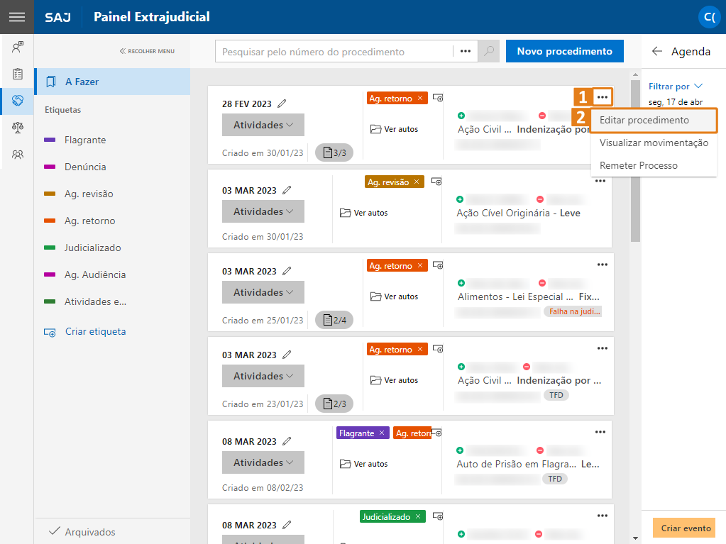This screenshot has width=726, height=544.
Task: Open the Filtrar por dropdown in Agenda
Action: [676, 87]
